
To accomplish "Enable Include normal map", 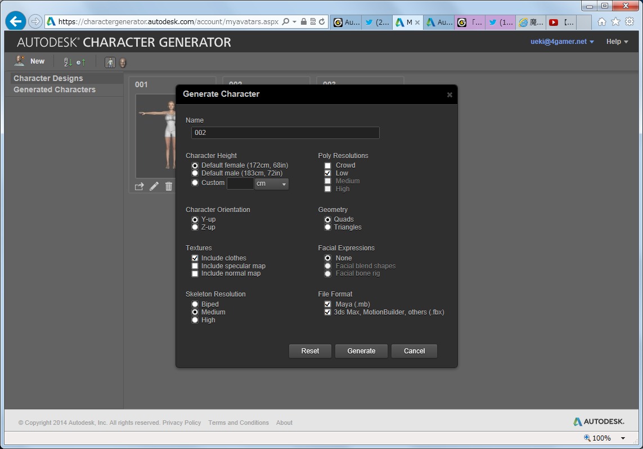I will 195,273.
